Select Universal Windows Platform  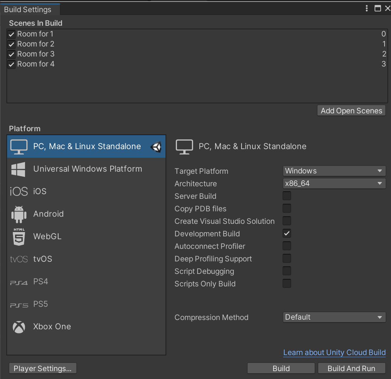click(x=86, y=169)
